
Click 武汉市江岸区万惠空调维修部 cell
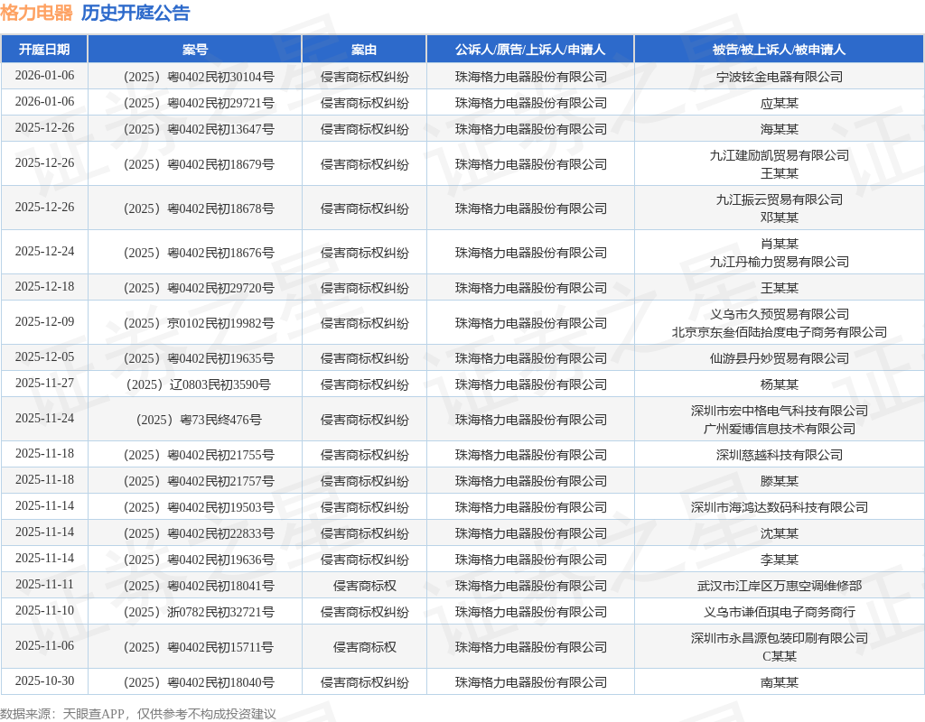780,586
